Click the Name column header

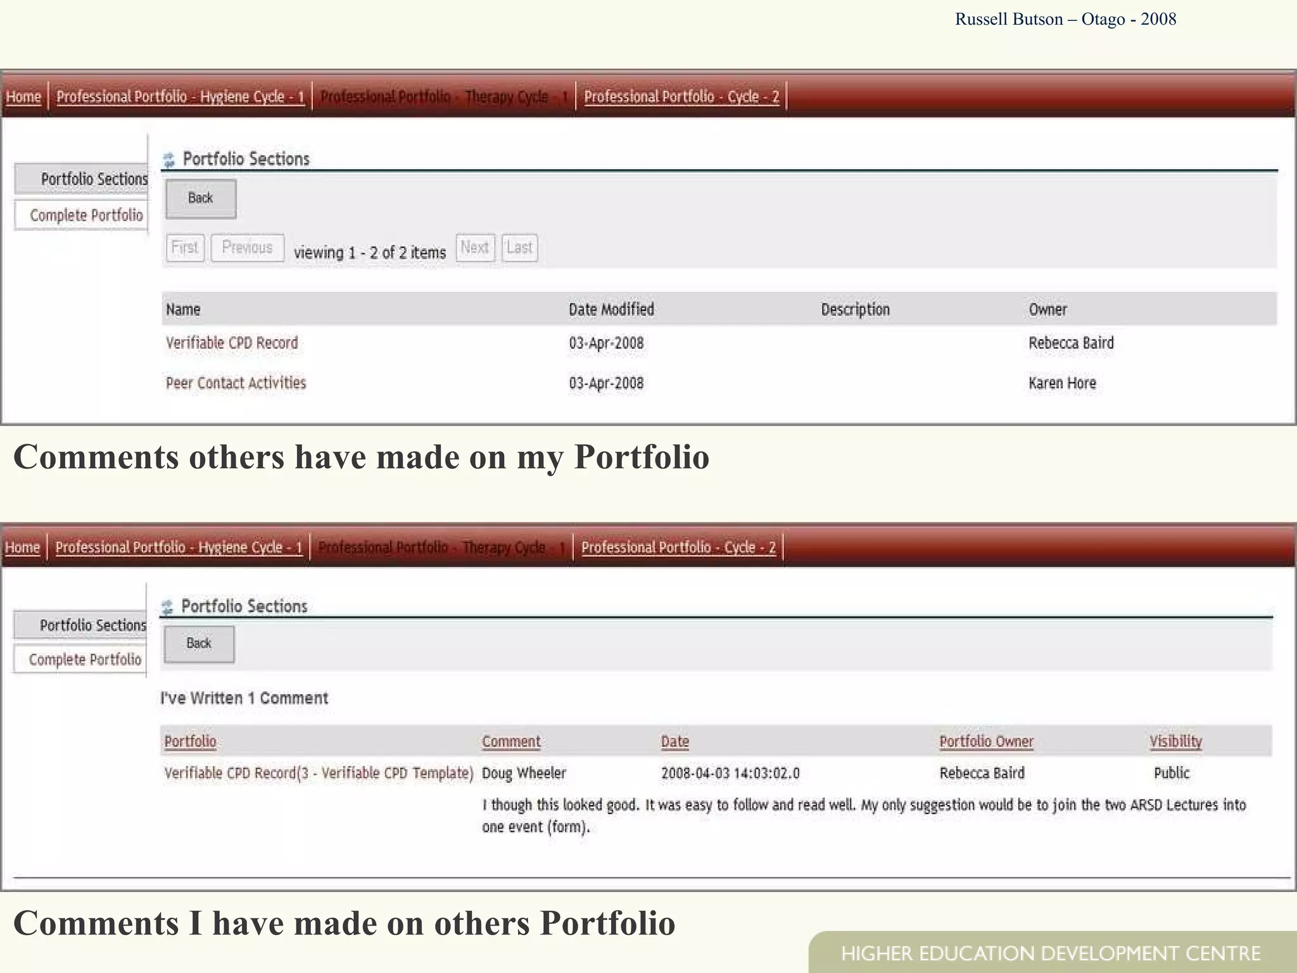pyautogui.click(x=183, y=310)
